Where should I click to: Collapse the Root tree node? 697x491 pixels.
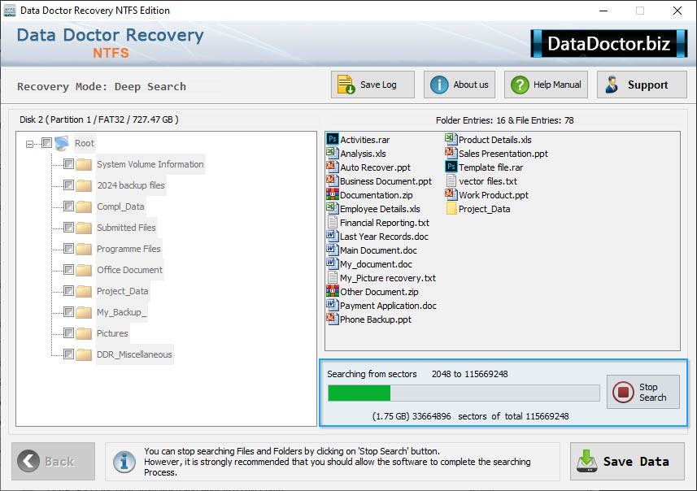point(29,144)
